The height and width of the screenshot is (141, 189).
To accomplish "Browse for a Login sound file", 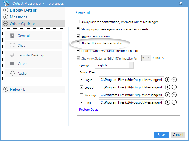I will 174,79.
